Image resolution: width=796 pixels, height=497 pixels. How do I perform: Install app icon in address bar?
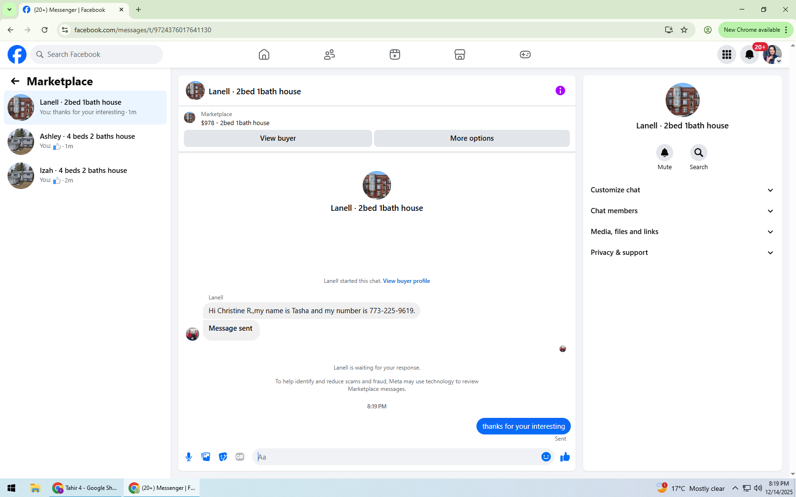tap(669, 30)
